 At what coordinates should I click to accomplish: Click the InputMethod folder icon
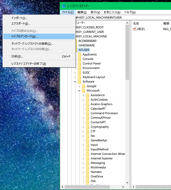87,149
